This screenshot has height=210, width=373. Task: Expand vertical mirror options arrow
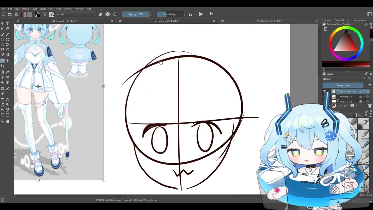[x=206, y=14]
